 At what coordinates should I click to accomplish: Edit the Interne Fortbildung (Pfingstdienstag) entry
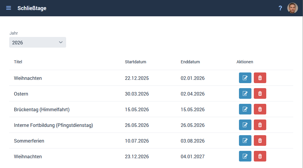pos(245,125)
